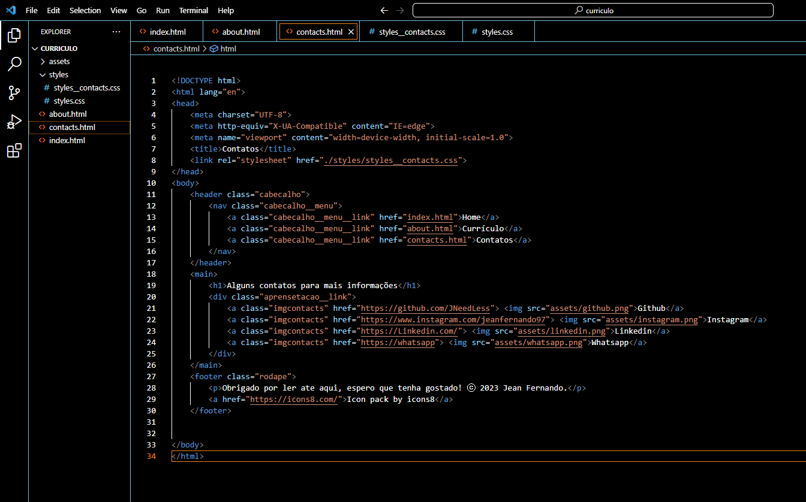806x502 pixels.
Task: Go forward with the right arrow
Action: (x=400, y=10)
